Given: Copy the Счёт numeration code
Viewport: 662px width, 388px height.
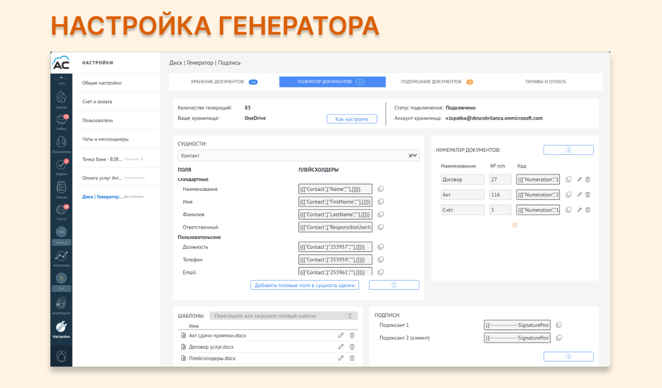Looking at the screenshot, I should click(568, 210).
